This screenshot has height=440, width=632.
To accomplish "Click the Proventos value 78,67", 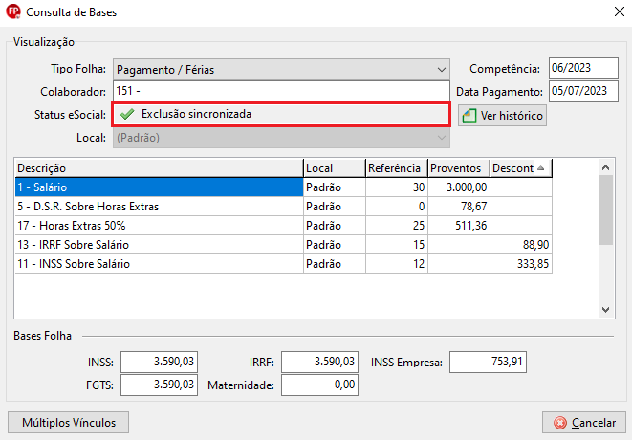I will coord(474,207).
